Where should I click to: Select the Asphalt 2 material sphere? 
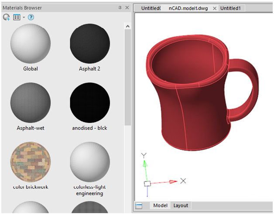click(x=90, y=44)
